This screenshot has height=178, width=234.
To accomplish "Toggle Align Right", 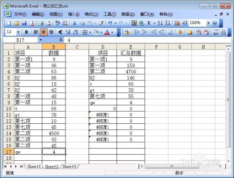I will click(x=51, y=32).
